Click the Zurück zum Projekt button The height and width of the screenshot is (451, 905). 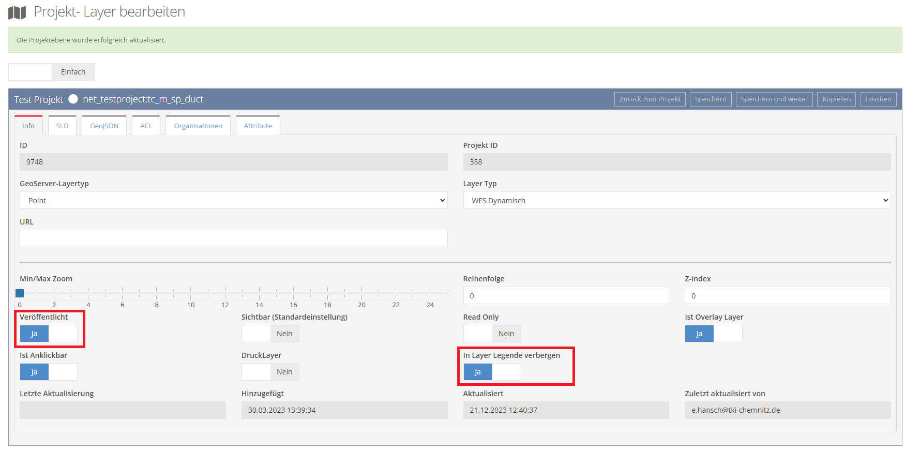[x=650, y=99]
